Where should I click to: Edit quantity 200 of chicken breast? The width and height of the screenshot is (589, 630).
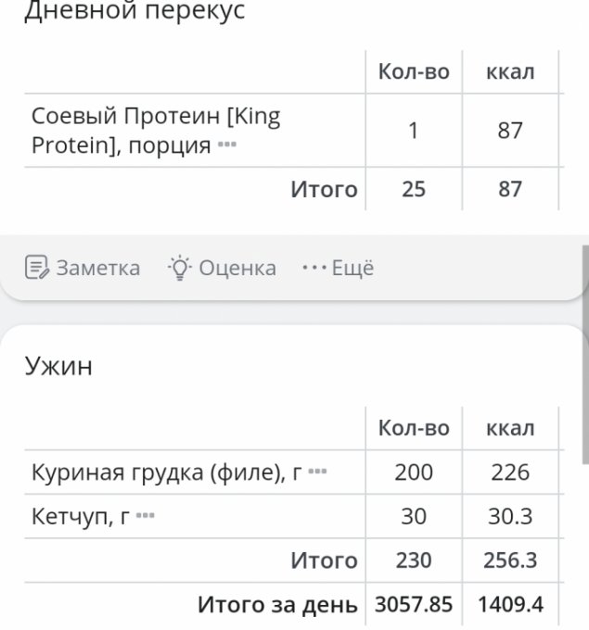click(x=414, y=472)
